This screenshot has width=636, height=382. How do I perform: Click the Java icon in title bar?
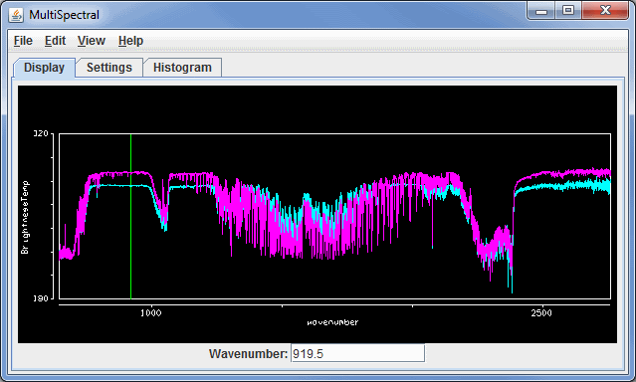[x=16, y=15]
